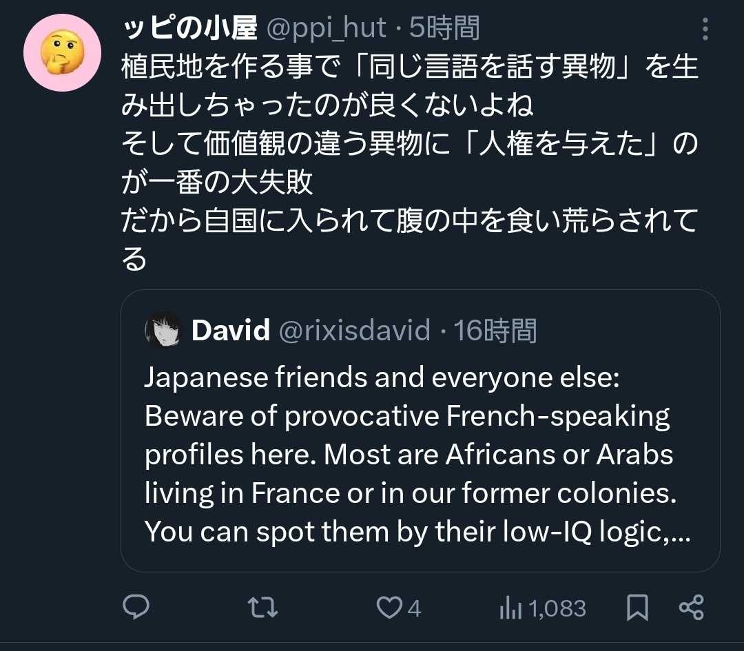This screenshot has height=651, width=744.
Task: Click the repost arrows icon
Action: (x=262, y=607)
